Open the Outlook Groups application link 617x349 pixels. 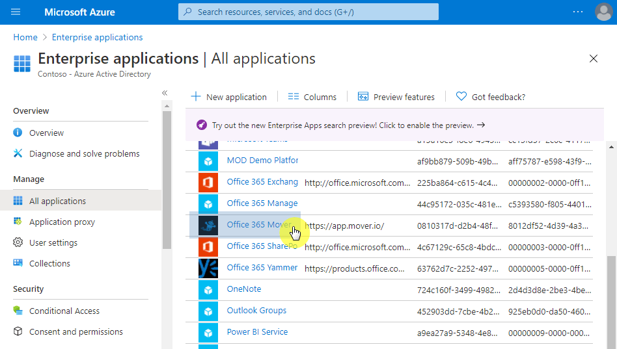(x=256, y=310)
